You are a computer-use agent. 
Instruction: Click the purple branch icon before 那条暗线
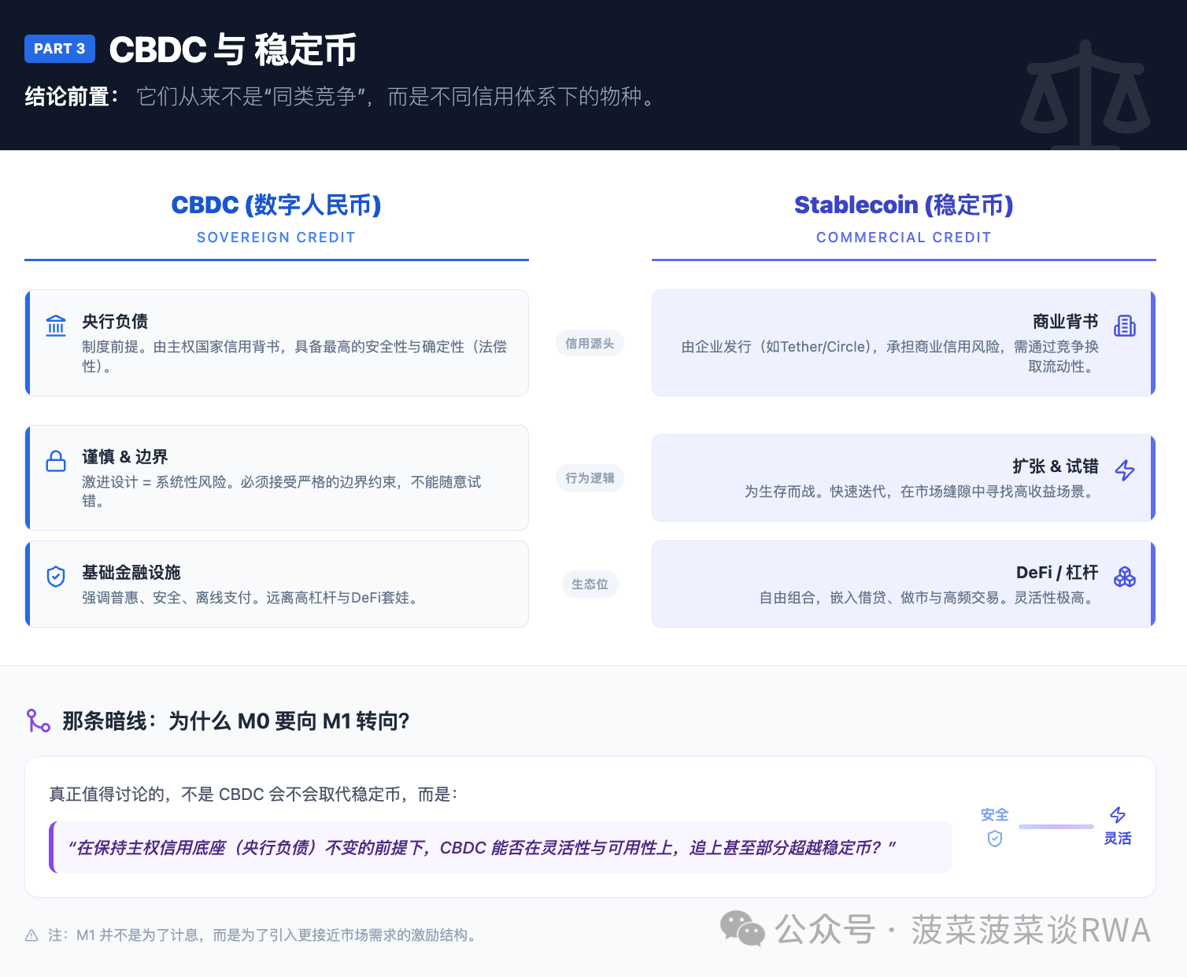pos(39,721)
